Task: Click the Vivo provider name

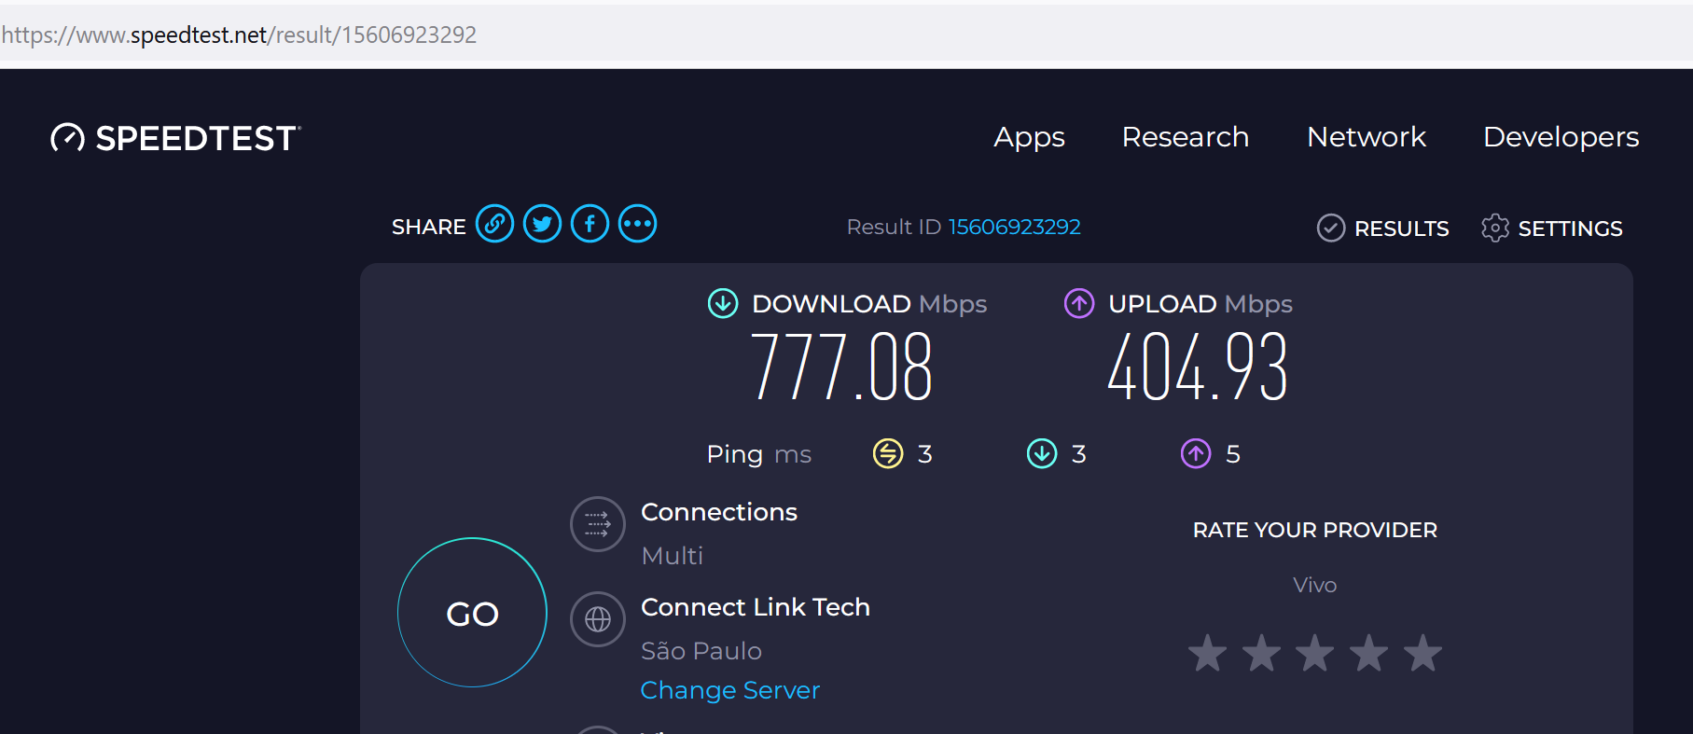Action: 1314,585
